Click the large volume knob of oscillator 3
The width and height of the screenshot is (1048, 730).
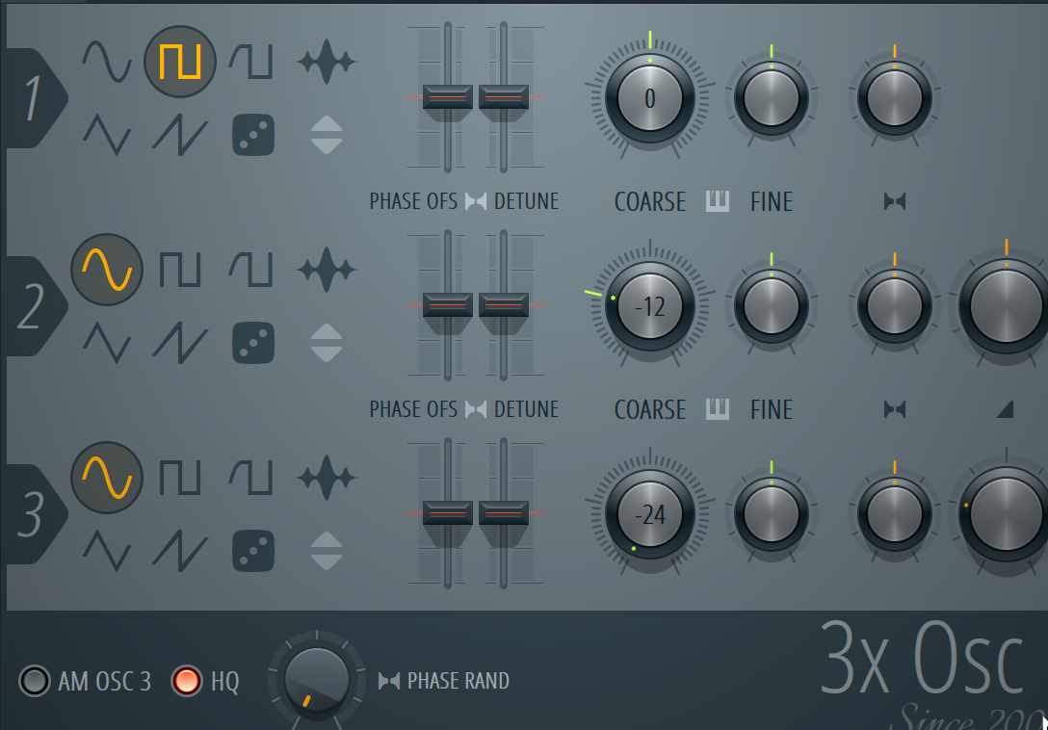click(x=1005, y=514)
